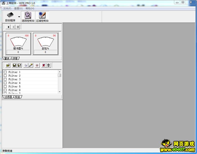Image resolution: width=197 pixels, height=154 pixels.
Task: Open the 查看(V) menu
Action: pyautogui.click(x=18, y=8)
